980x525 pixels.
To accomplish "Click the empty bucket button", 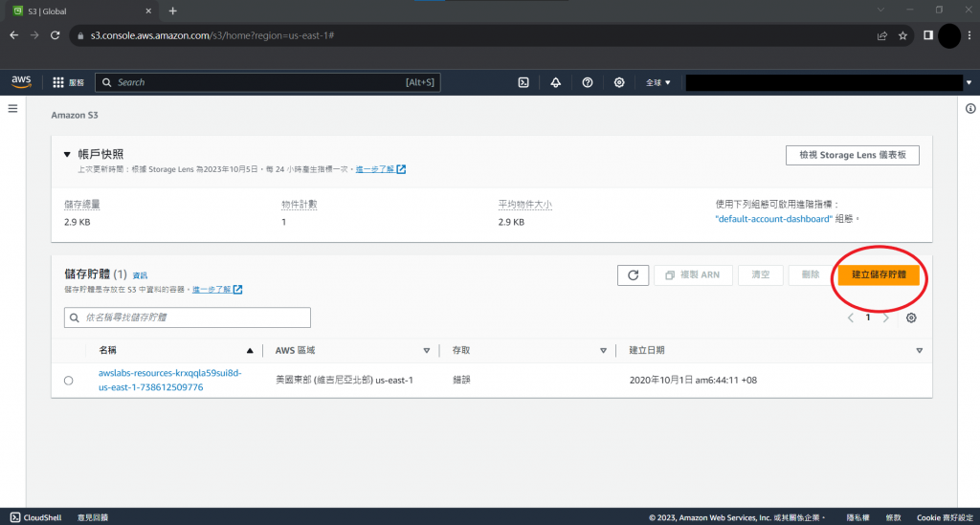I will [761, 275].
